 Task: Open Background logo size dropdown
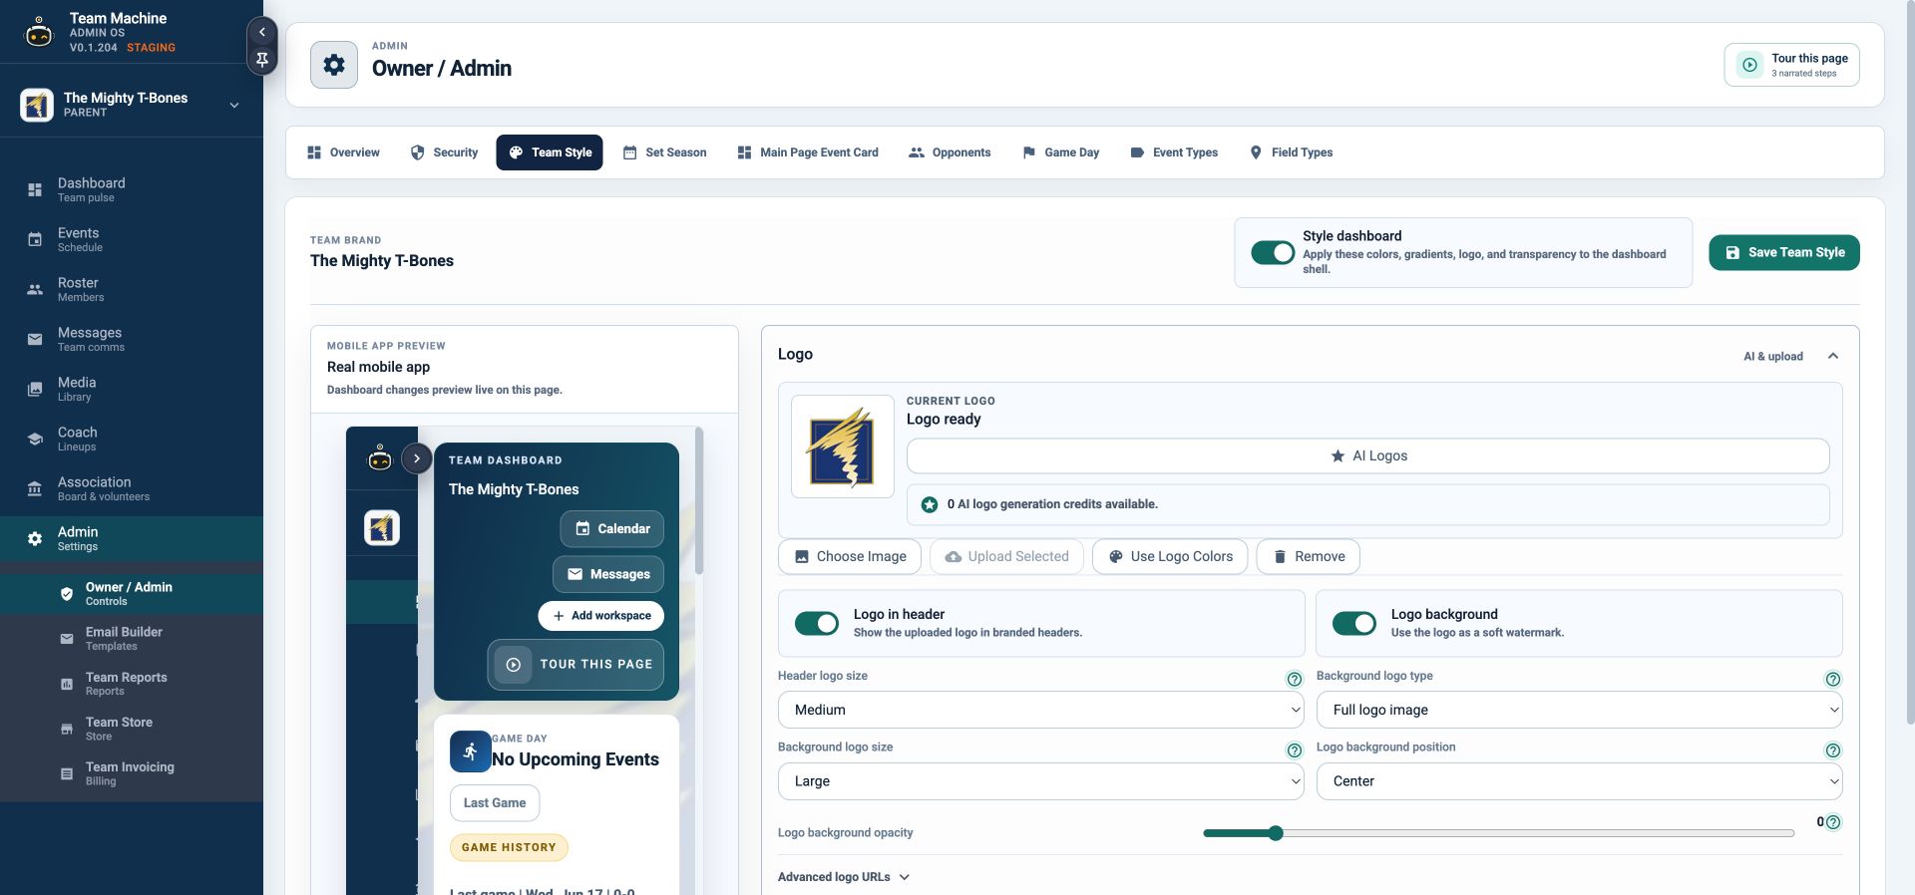click(x=1041, y=781)
